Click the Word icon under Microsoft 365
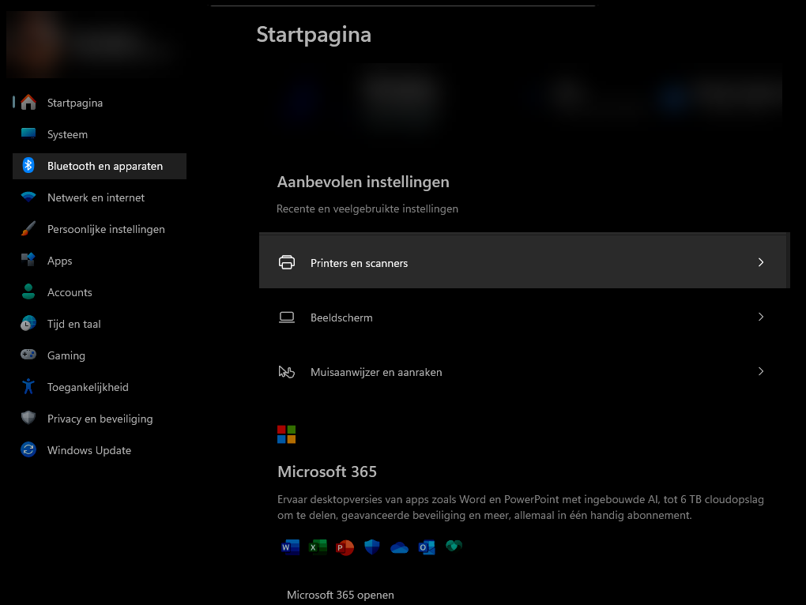Viewport: 806px width, 605px height. point(290,547)
